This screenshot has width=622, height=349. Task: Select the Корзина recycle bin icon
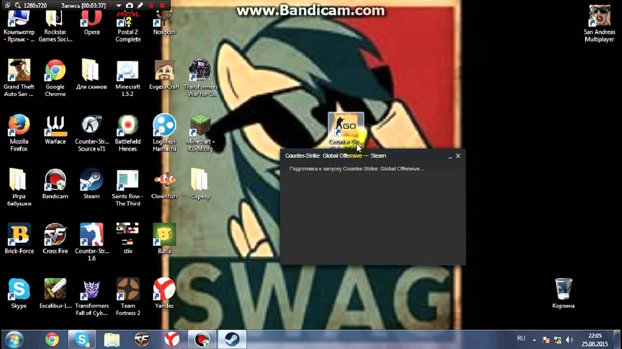(563, 294)
